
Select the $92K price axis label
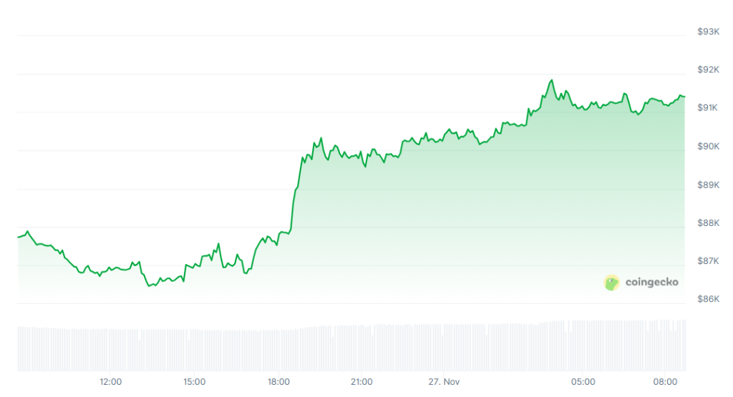click(708, 69)
